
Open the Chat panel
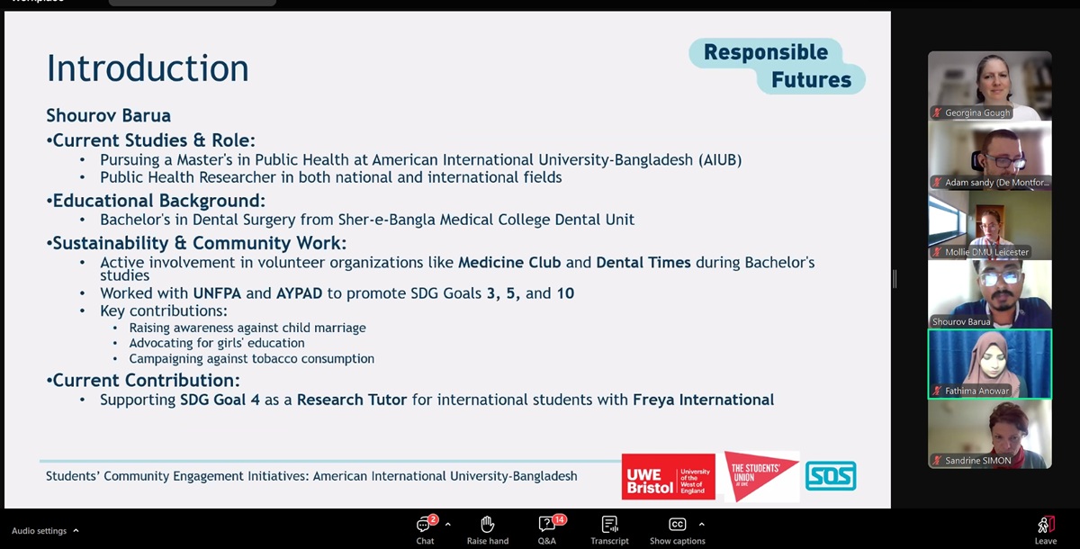tap(425, 529)
